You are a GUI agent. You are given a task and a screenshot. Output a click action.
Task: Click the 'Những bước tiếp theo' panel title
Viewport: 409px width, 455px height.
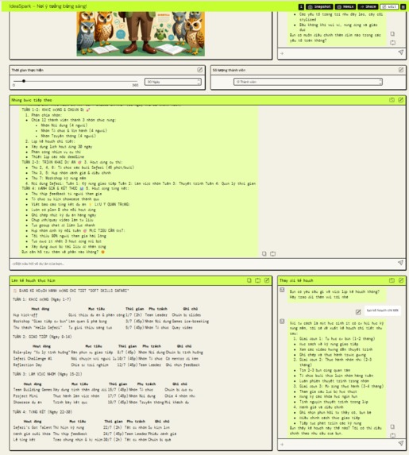click(31, 100)
